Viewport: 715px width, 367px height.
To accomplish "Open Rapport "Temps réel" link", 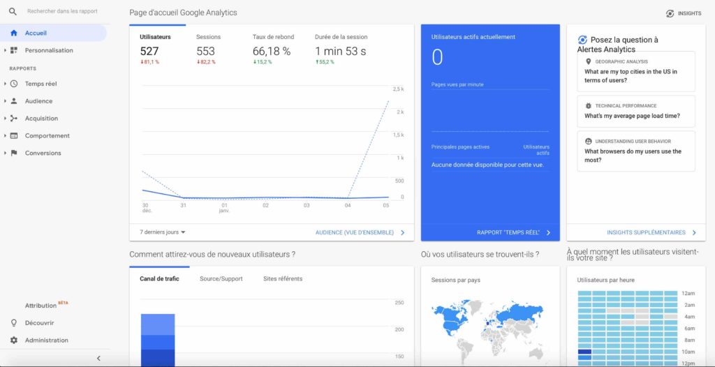I will coord(513,232).
